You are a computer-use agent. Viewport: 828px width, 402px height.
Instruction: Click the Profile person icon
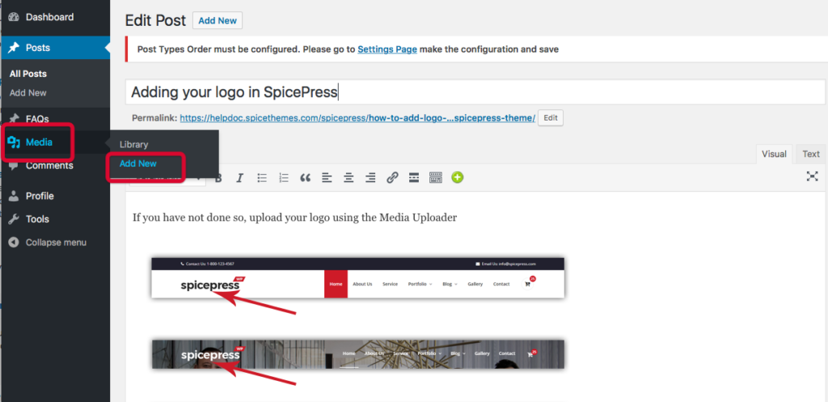pos(14,196)
